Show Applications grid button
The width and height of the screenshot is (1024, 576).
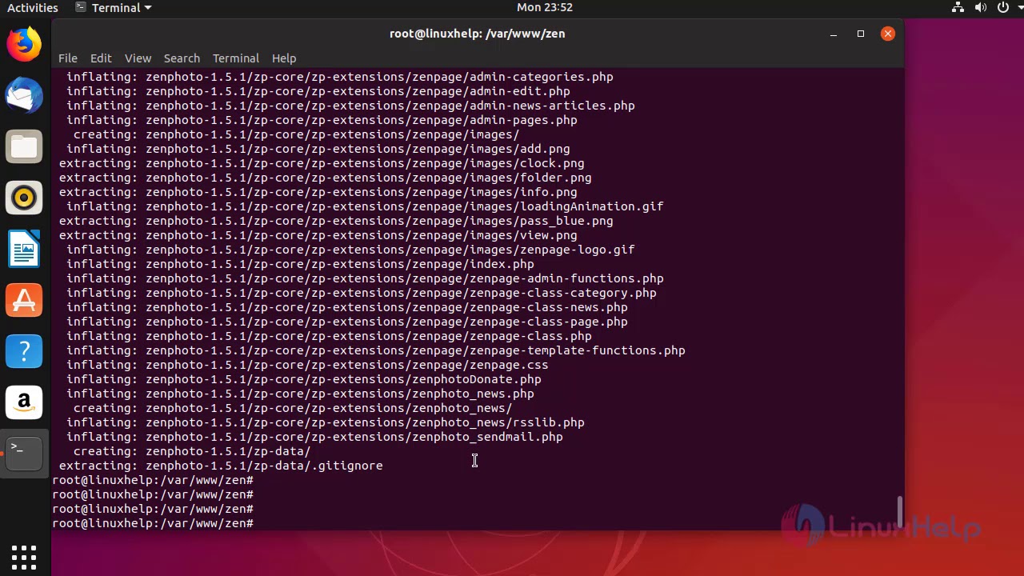(24, 557)
